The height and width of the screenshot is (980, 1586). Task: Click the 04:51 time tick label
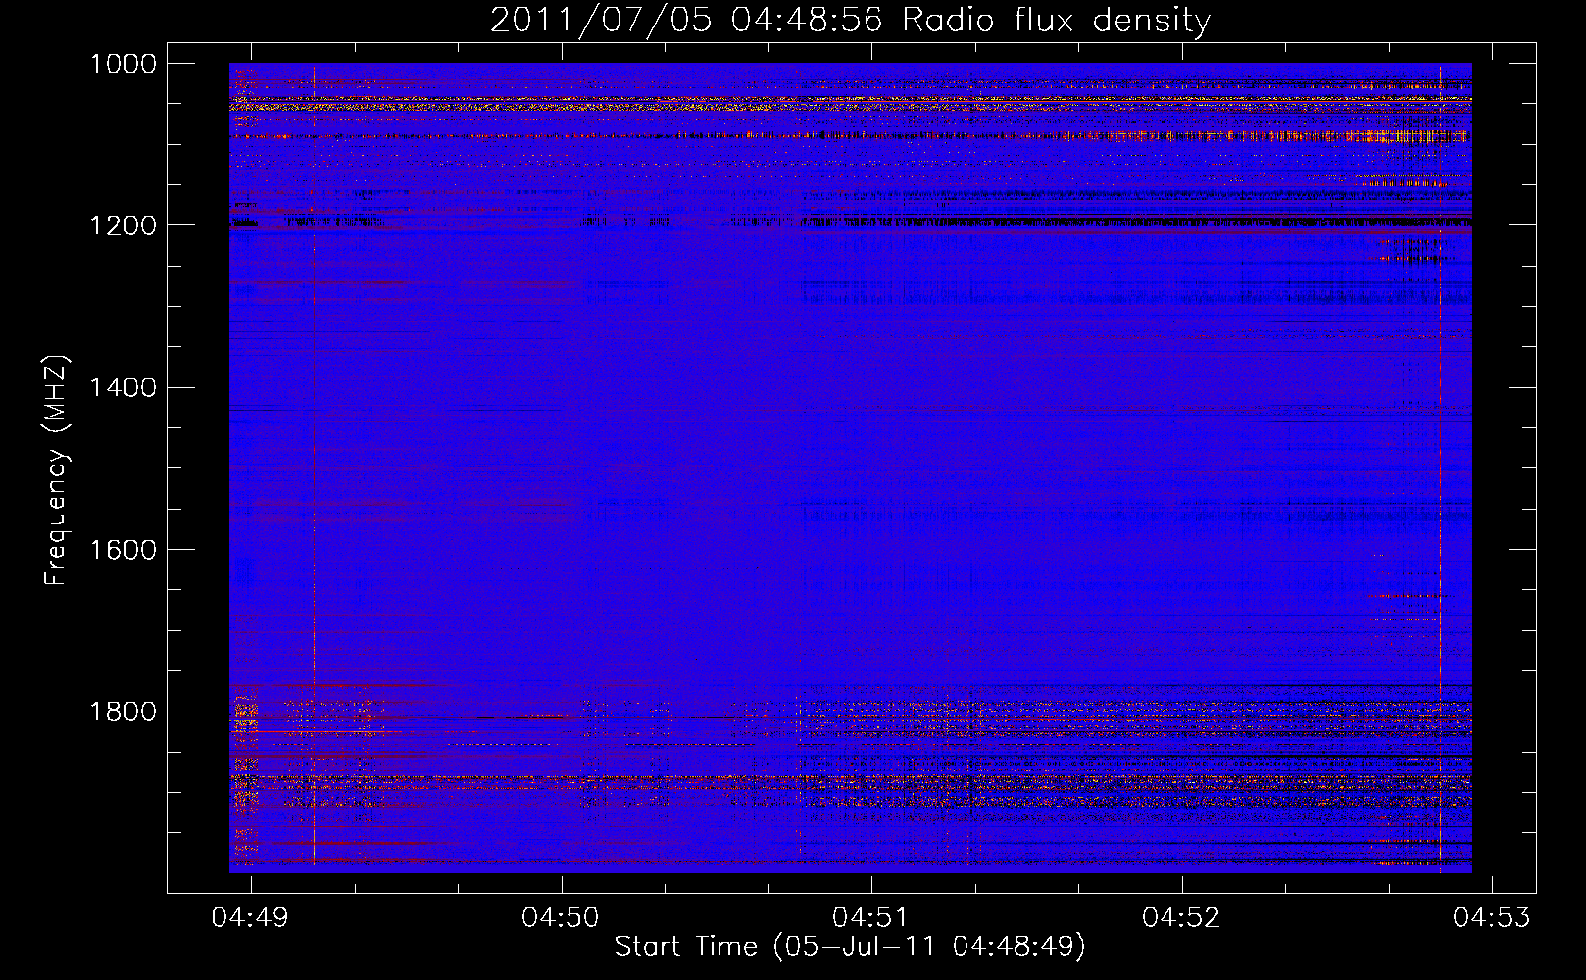point(871,917)
